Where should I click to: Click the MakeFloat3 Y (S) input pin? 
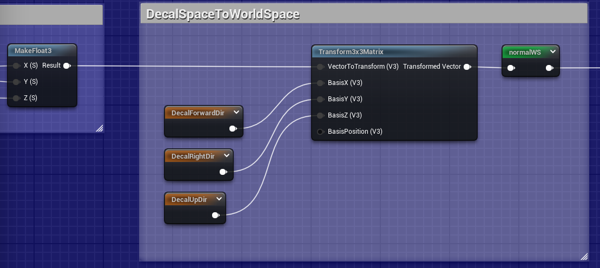pos(16,82)
